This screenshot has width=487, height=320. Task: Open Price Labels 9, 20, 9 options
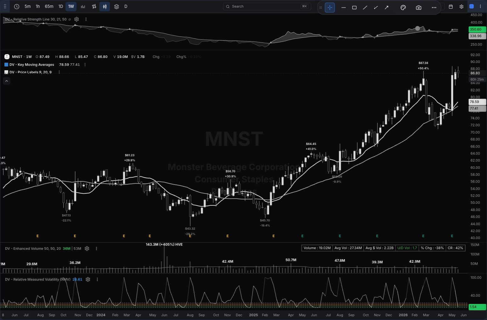[59, 72]
